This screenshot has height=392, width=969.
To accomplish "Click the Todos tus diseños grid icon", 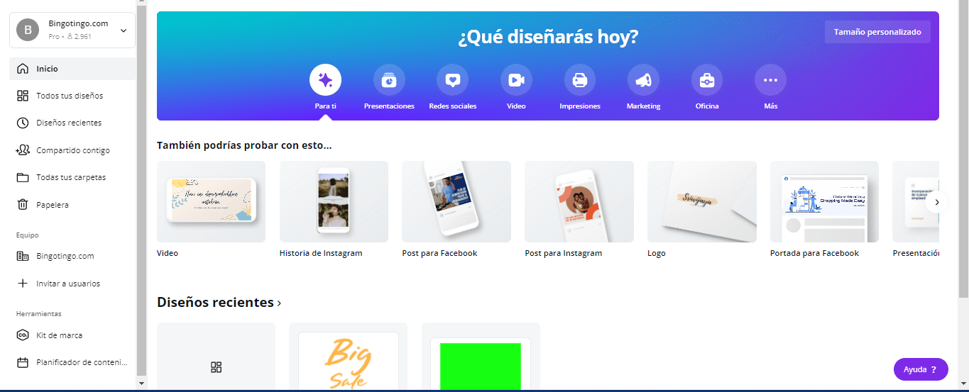I will [x=23, y=96].
